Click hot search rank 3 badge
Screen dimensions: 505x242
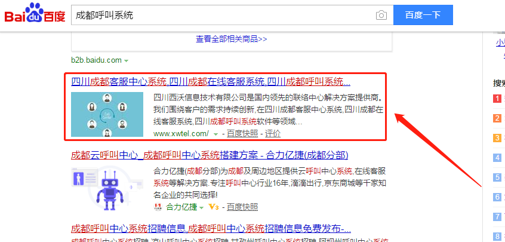click(498, 138)
